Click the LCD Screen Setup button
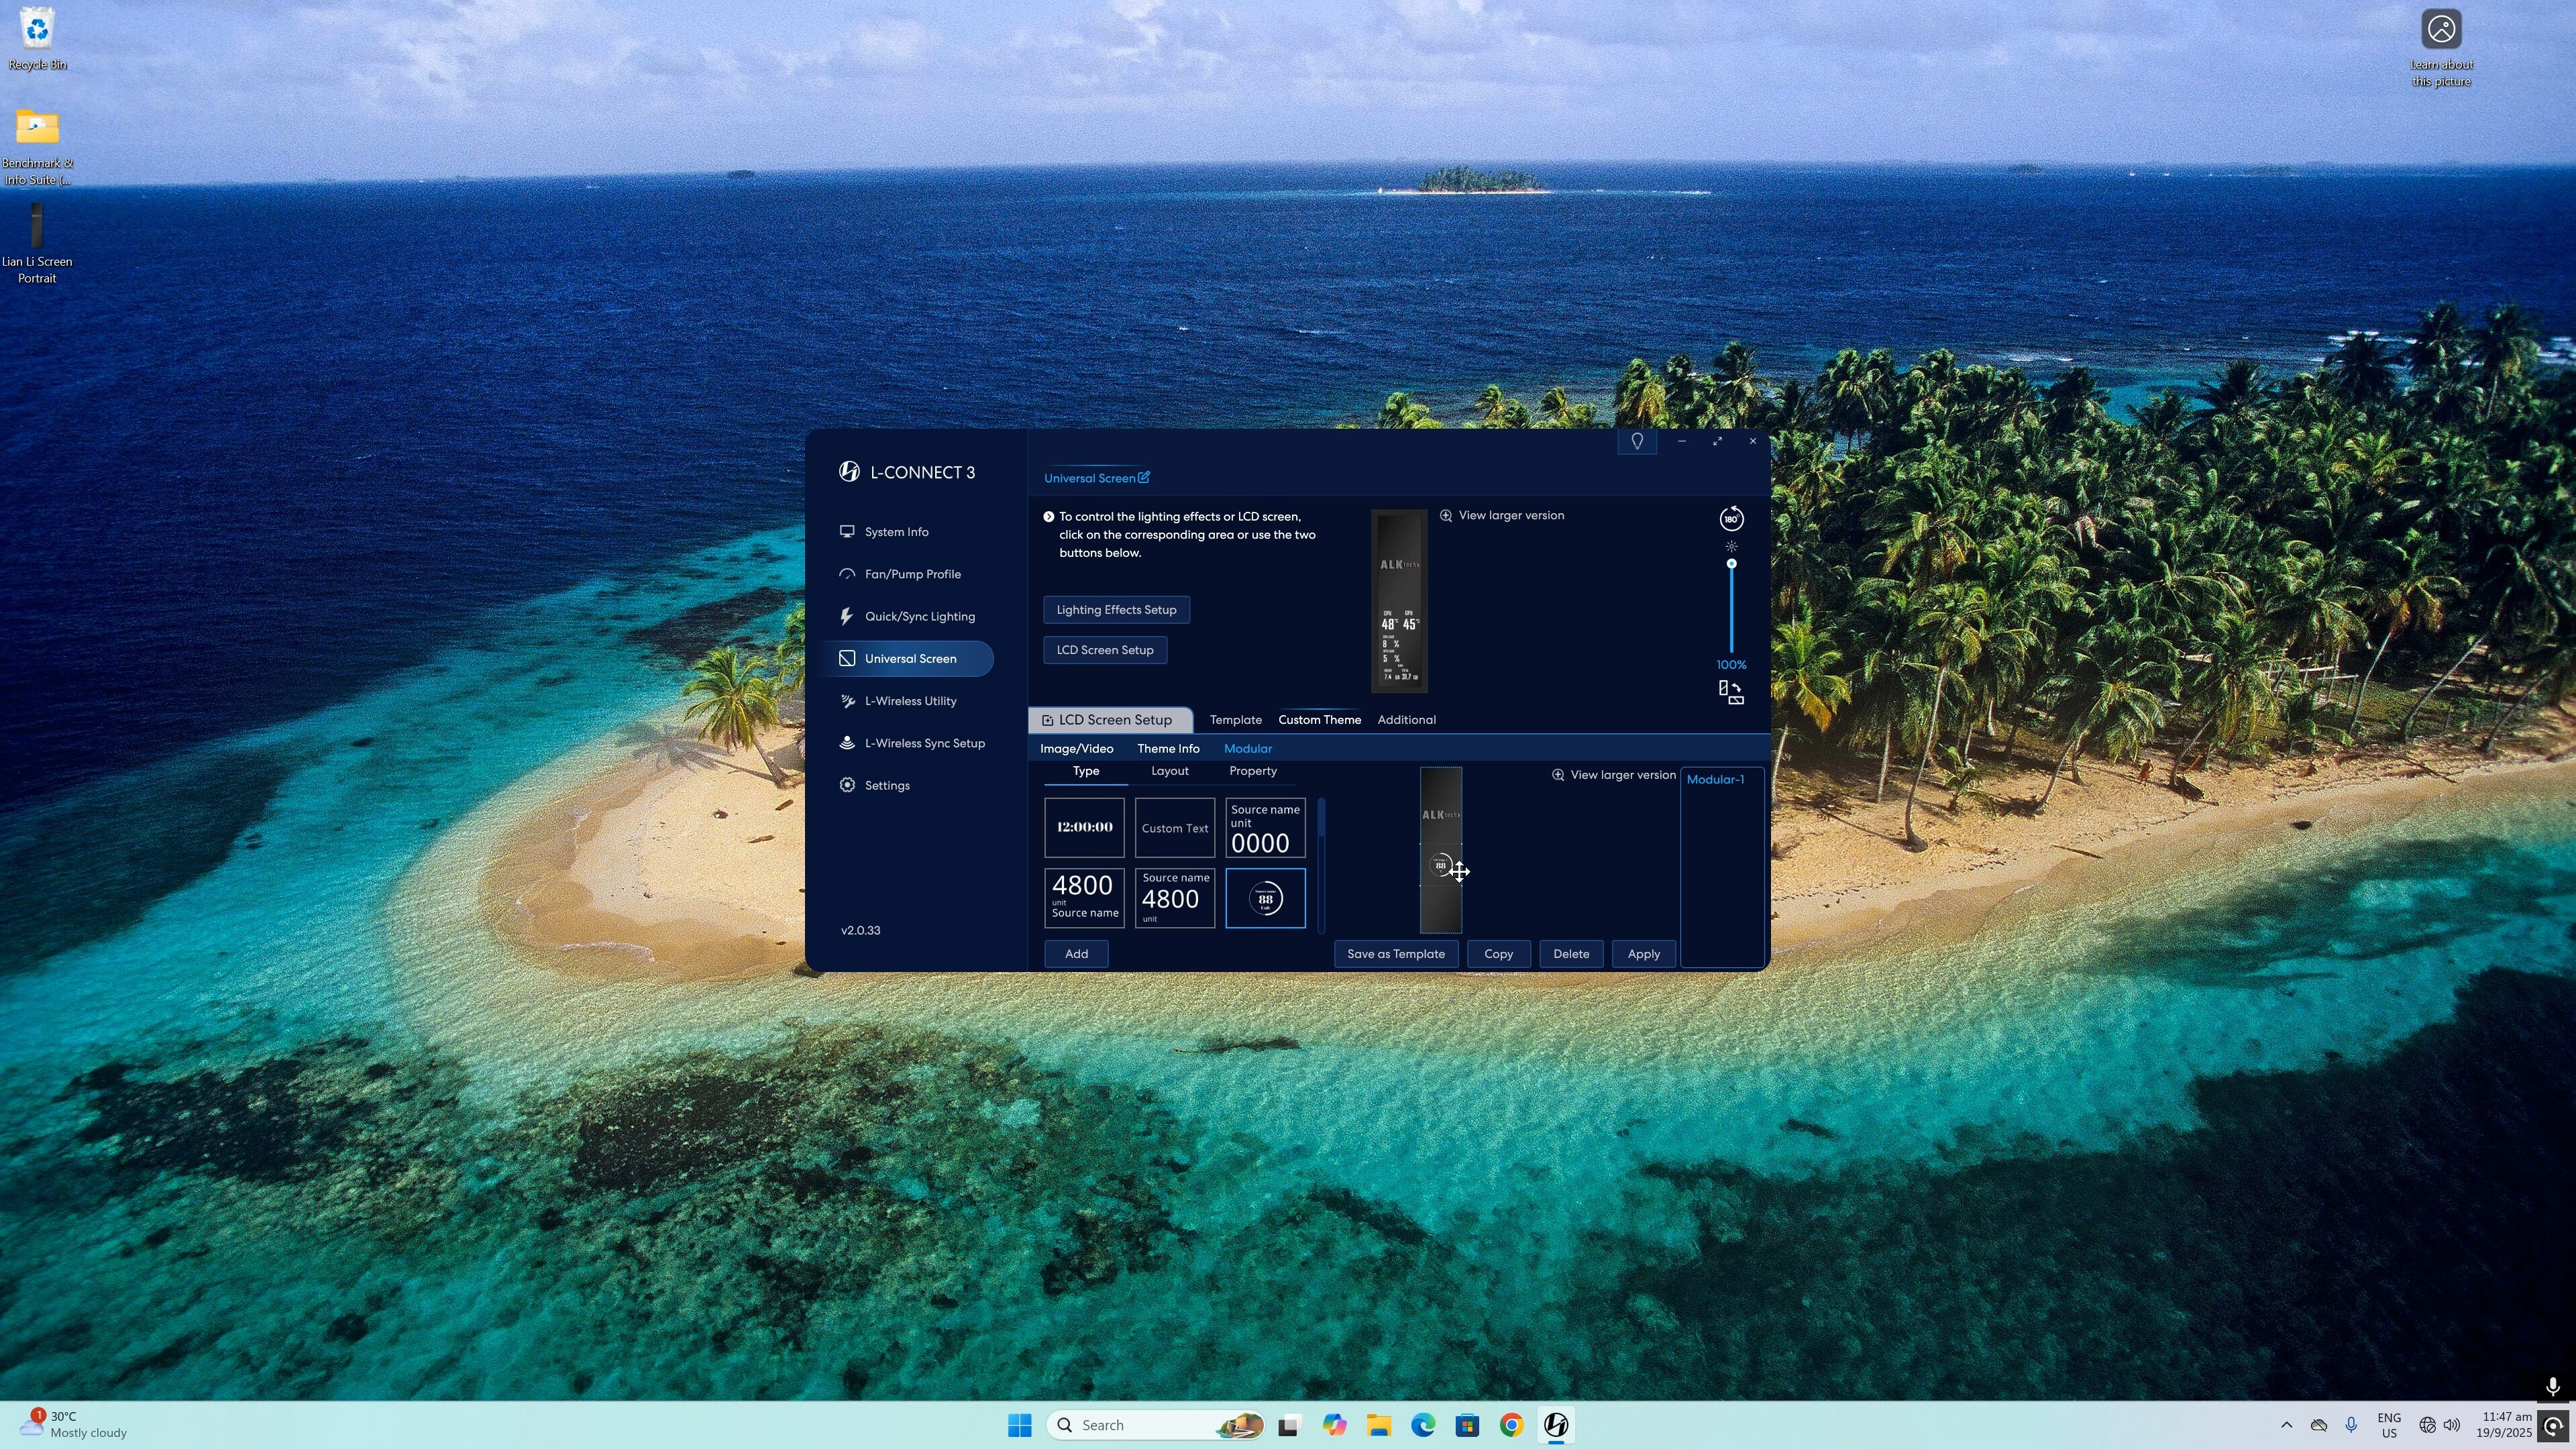 tap(1105, 650)
